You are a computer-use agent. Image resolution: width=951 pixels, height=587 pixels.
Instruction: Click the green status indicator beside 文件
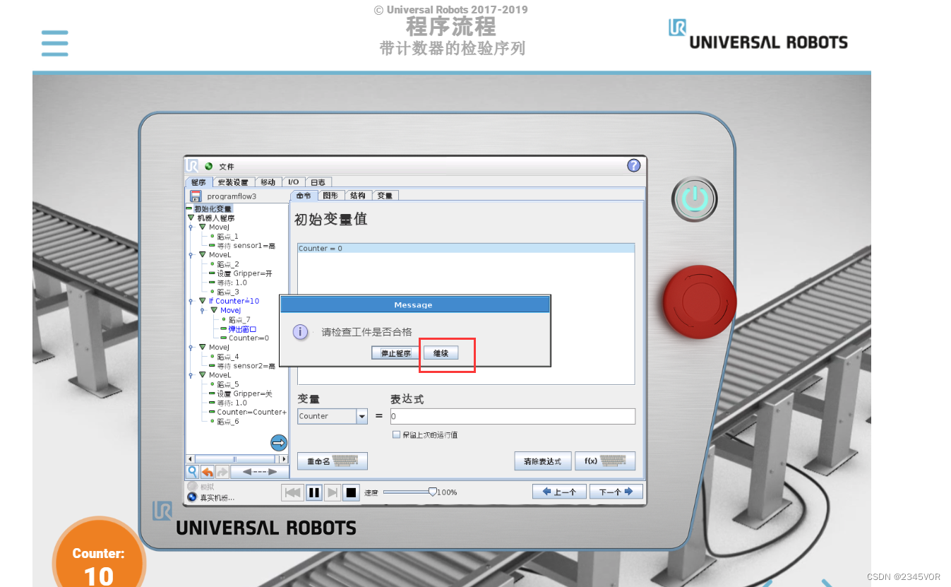[208, 167]
